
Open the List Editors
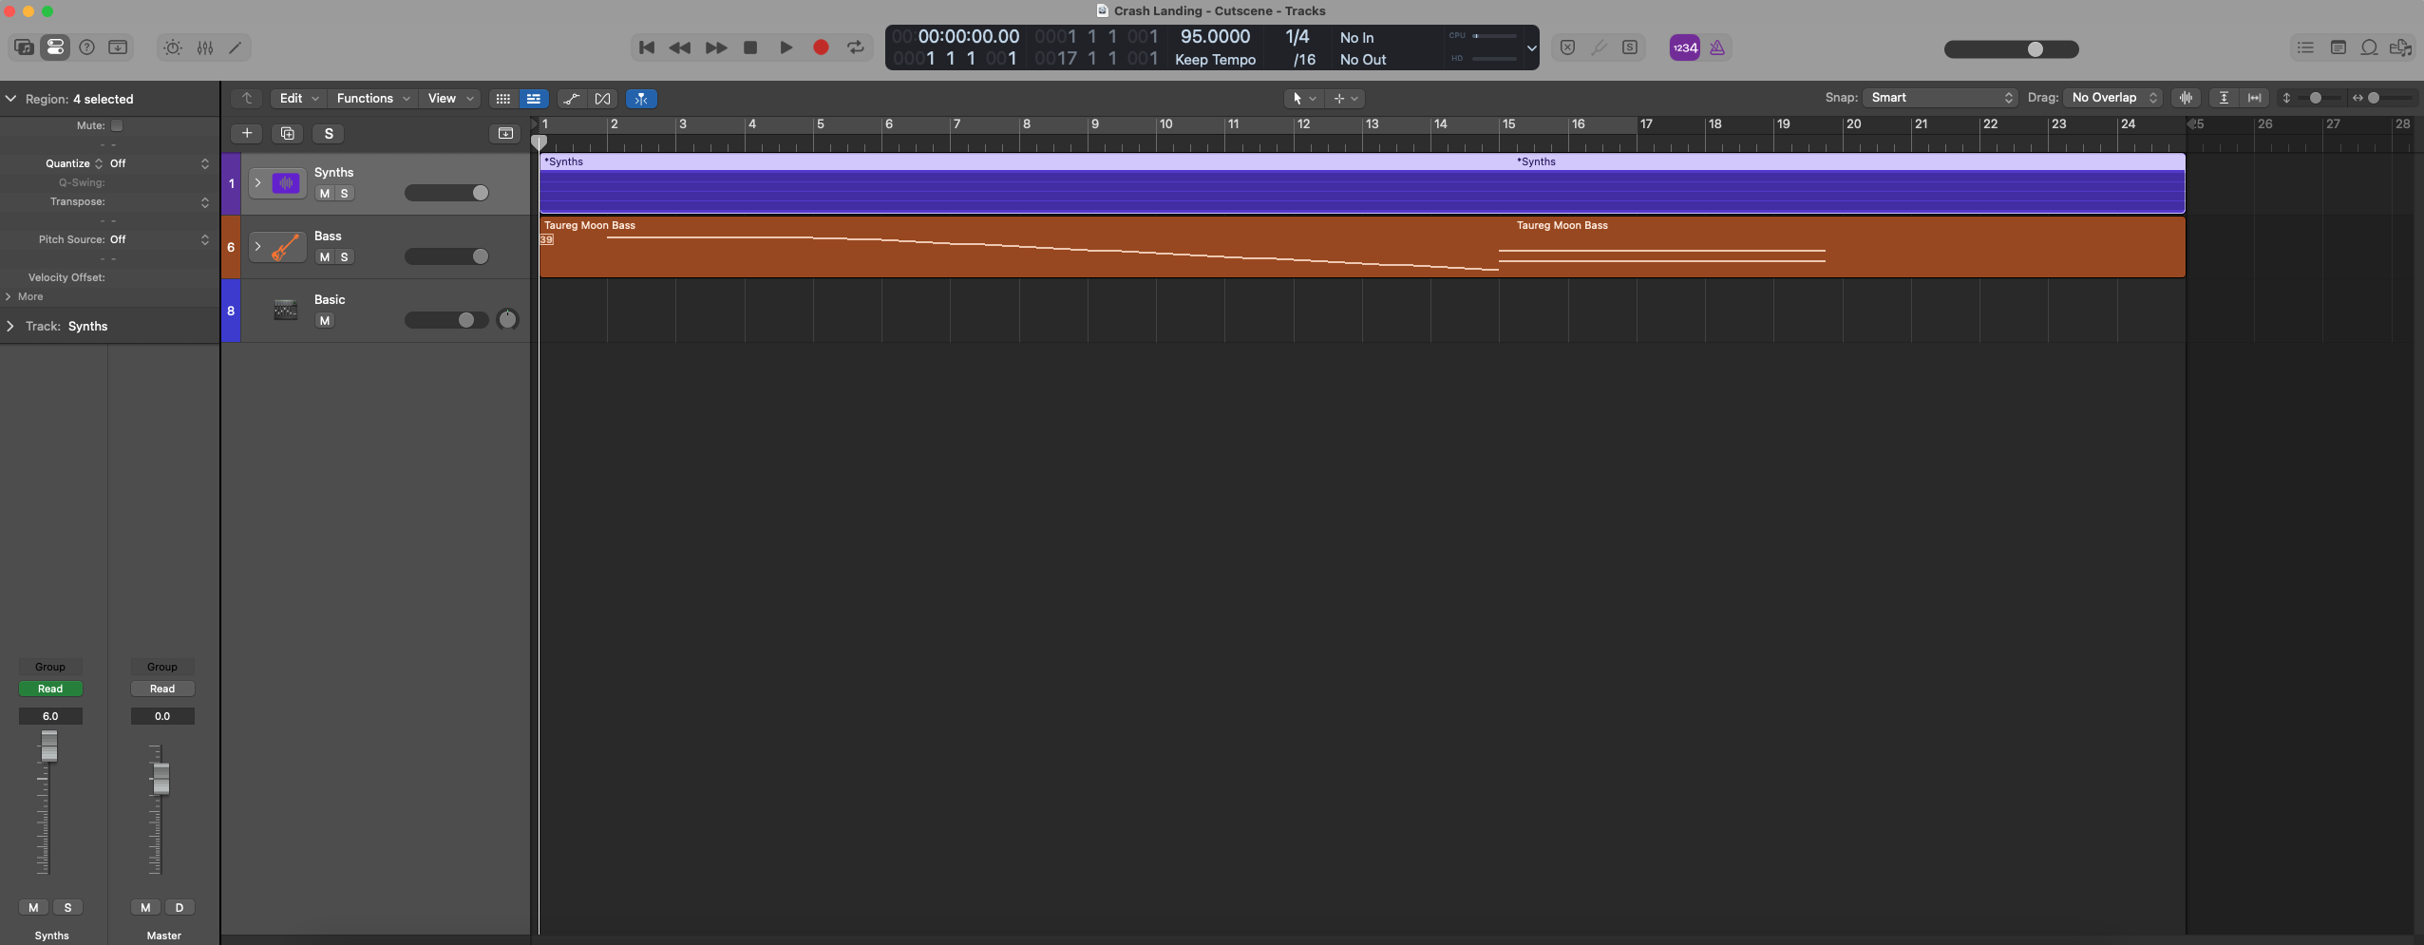point(2305,47)
